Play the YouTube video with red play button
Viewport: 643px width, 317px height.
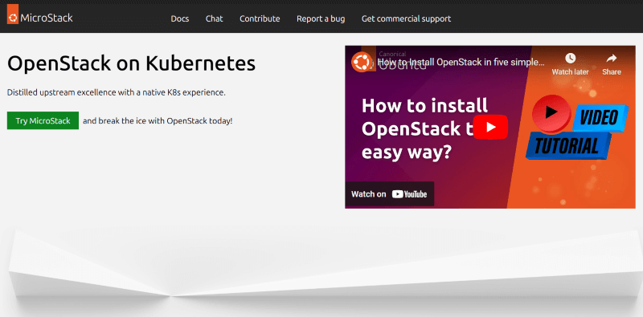490,127
